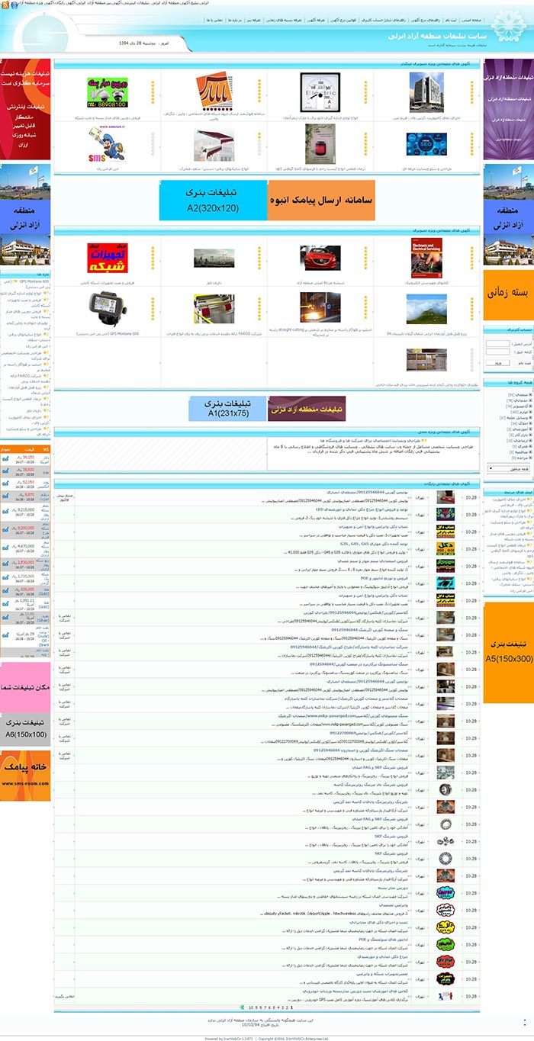Click the password input field

pyautogui.click(x=498, y=352)
